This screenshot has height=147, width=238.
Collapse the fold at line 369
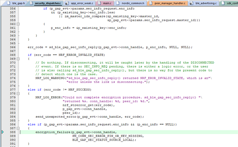pyautogui.click(x=18, y=59)
